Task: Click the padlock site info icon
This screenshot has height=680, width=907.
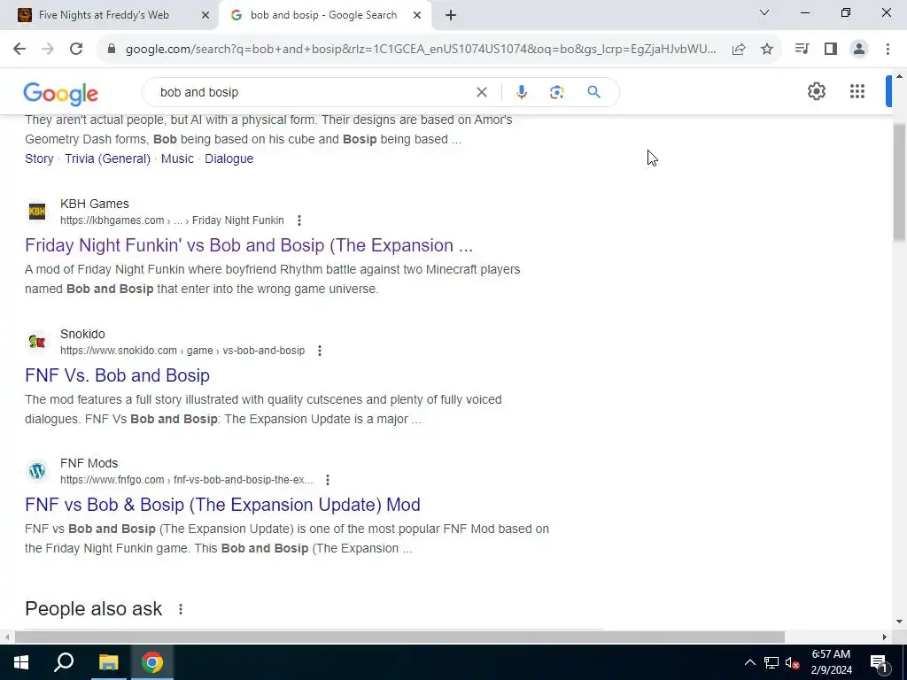Action: pyautogui.click(x=112, y=50)
